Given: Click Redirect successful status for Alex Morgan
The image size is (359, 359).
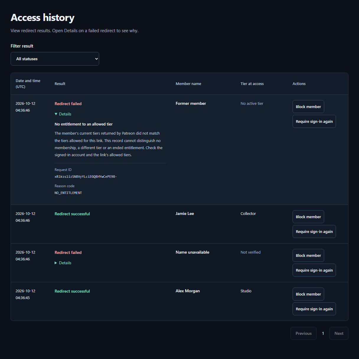Looking at the screenshot, I should (x=72, y=291).
